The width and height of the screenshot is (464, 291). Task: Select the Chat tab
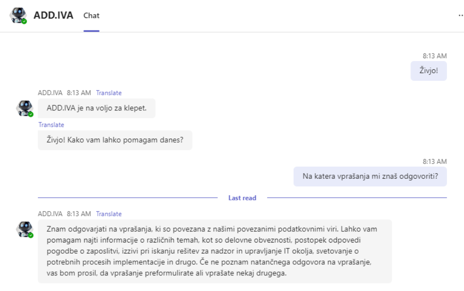[91, 16]
